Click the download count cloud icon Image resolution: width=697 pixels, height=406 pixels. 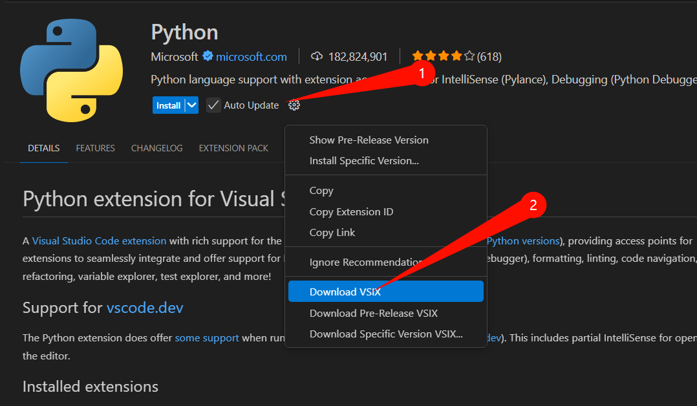coord(317,56)
